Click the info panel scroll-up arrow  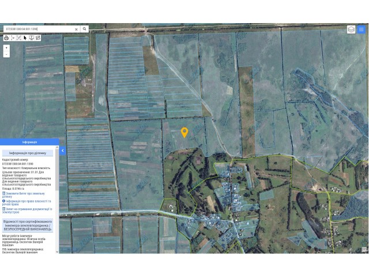[x=57, y=147]
